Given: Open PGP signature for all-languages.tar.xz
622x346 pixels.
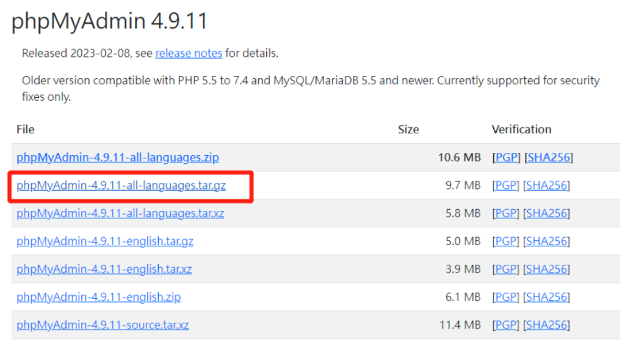Looking at the screenshot, I should (505, 213).
